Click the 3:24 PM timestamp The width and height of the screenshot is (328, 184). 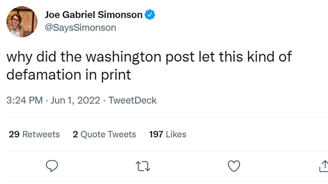24,100
